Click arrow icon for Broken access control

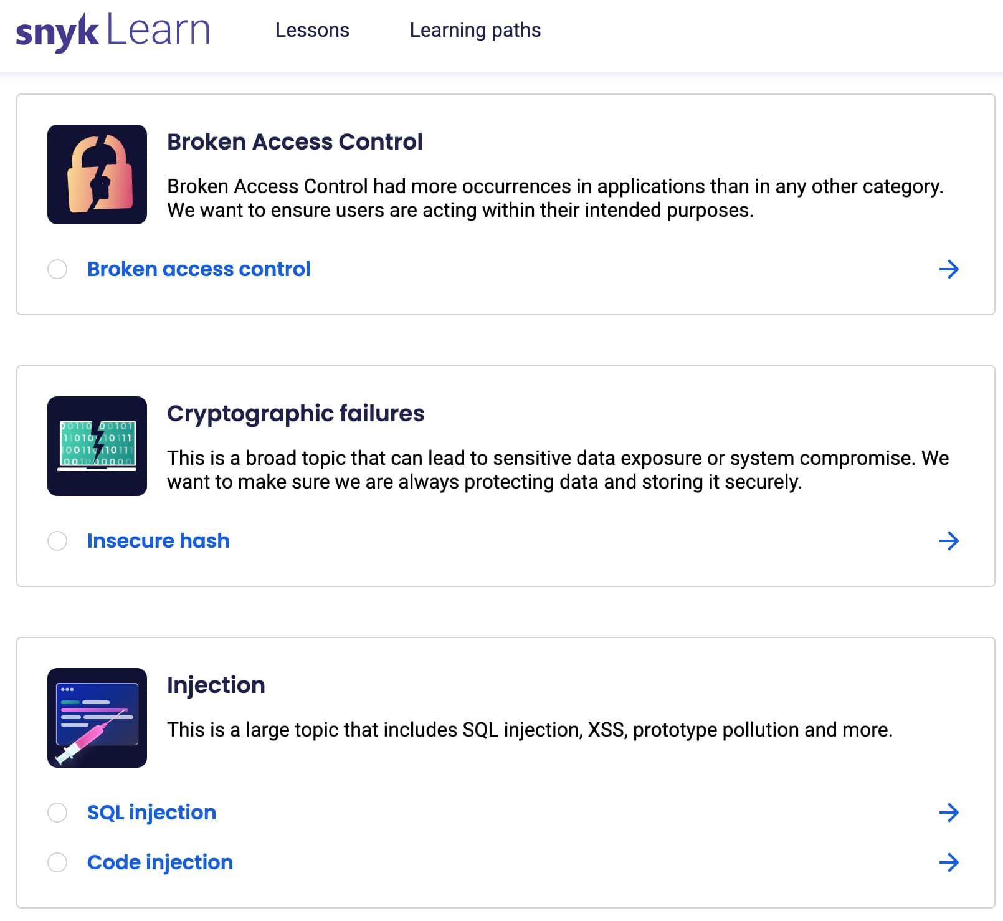[949, 269]
